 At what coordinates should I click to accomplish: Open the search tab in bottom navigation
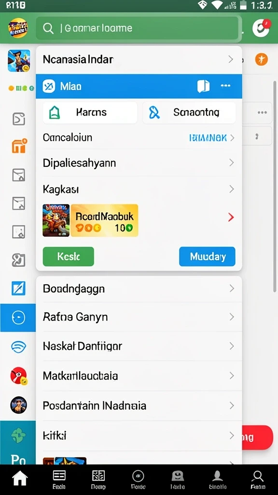click(258, 480)
